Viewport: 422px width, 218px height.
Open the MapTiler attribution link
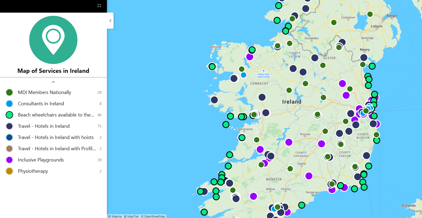(132, 216)
